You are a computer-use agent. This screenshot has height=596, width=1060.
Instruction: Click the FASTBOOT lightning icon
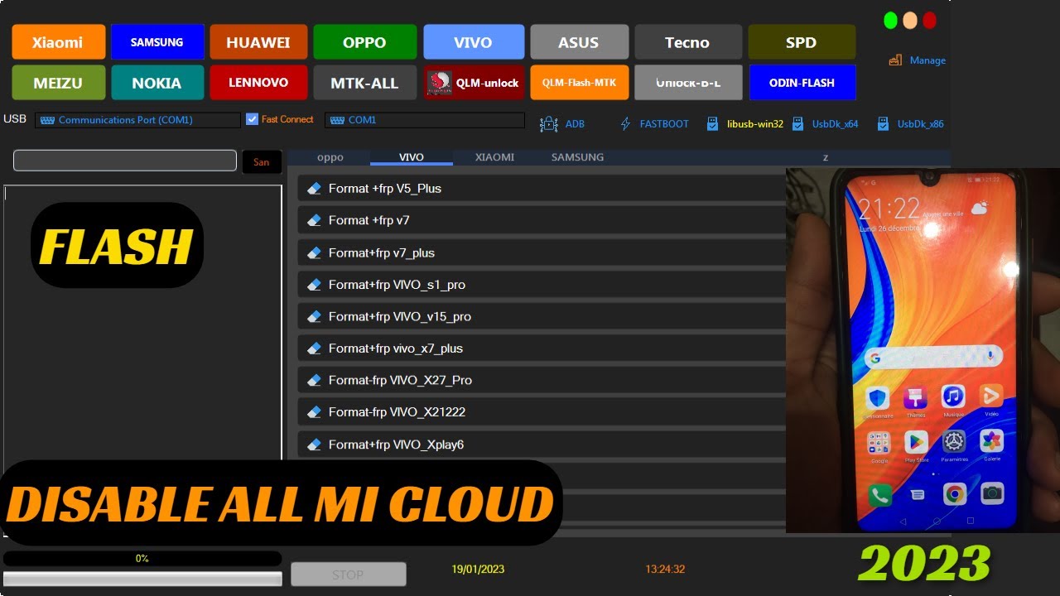[x=625, y=124]
